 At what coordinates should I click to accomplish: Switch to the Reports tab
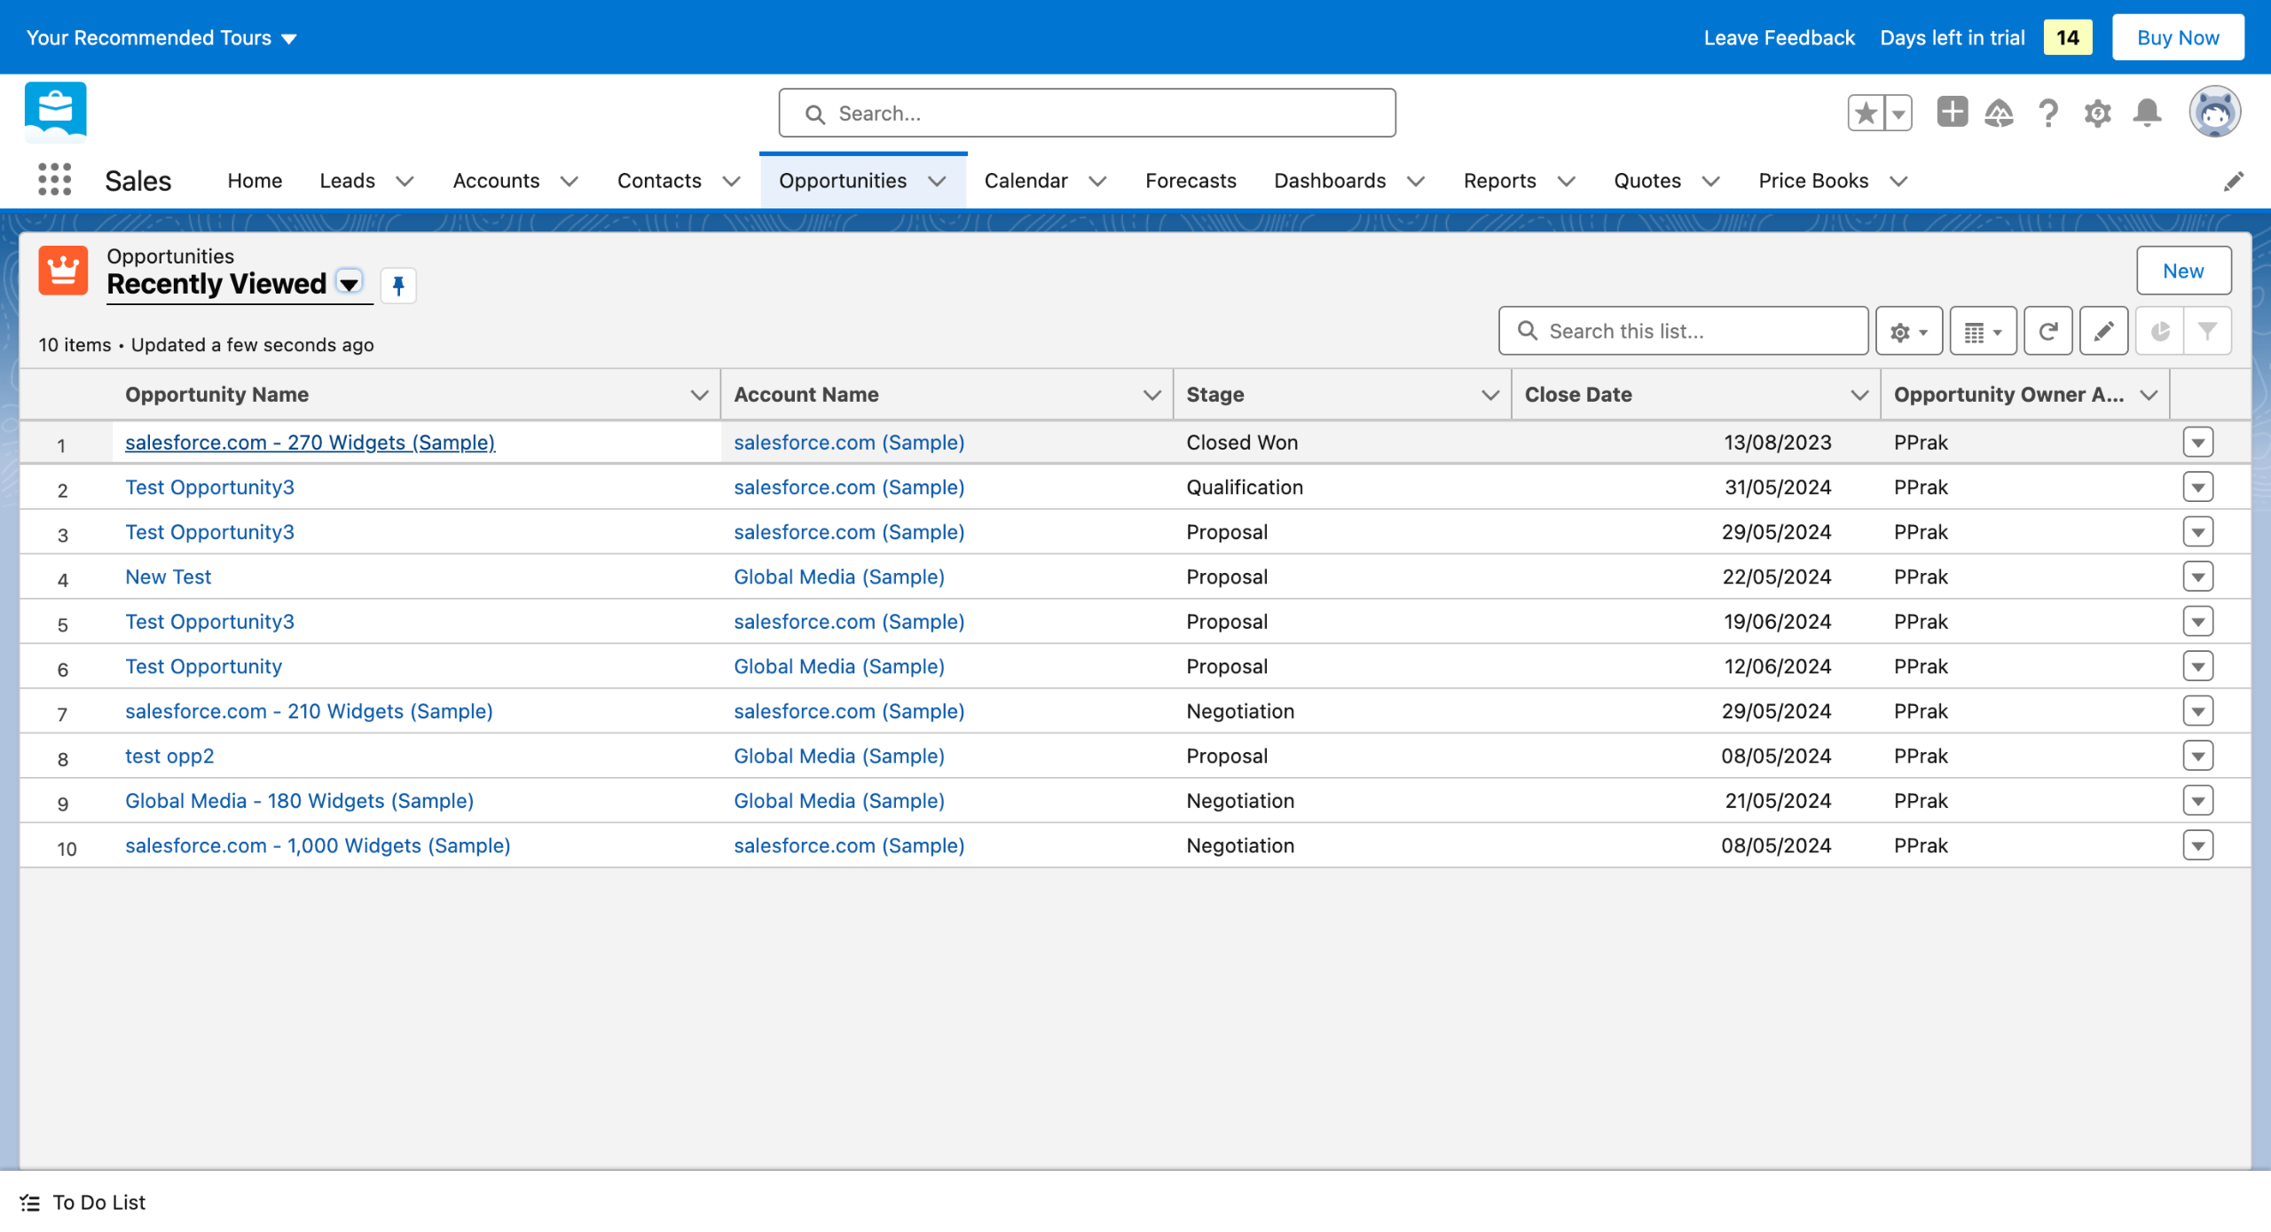1499,181
